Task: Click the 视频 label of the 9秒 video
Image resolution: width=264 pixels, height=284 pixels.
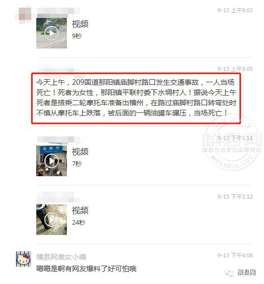Action: point(80,24)
